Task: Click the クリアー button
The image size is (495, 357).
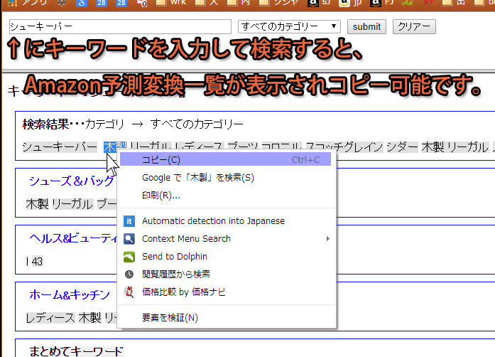Action: pos(414,26)
